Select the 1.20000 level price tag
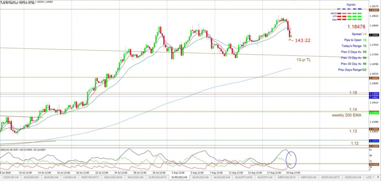This screenshot has width=381, height=181. click(374, 10)
